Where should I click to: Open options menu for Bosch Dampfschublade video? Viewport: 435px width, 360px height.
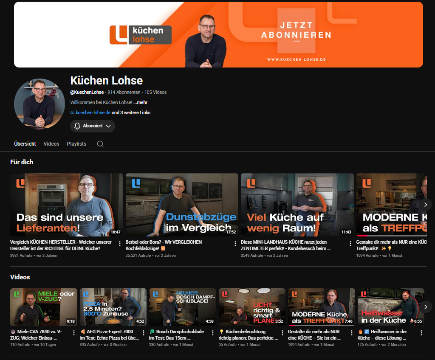point(213,333)
